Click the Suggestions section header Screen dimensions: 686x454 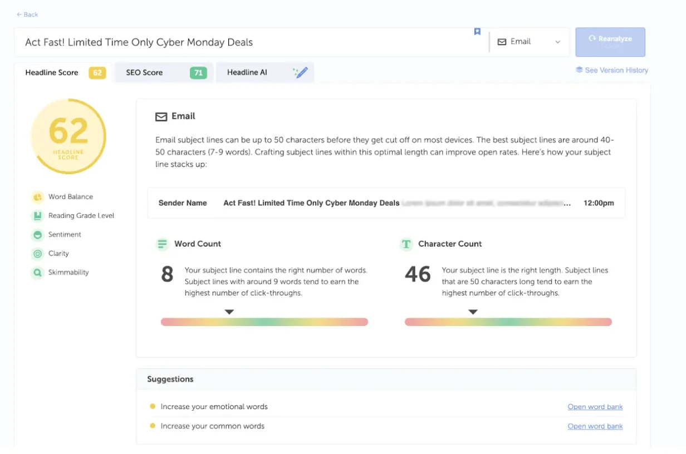point(386,379)
